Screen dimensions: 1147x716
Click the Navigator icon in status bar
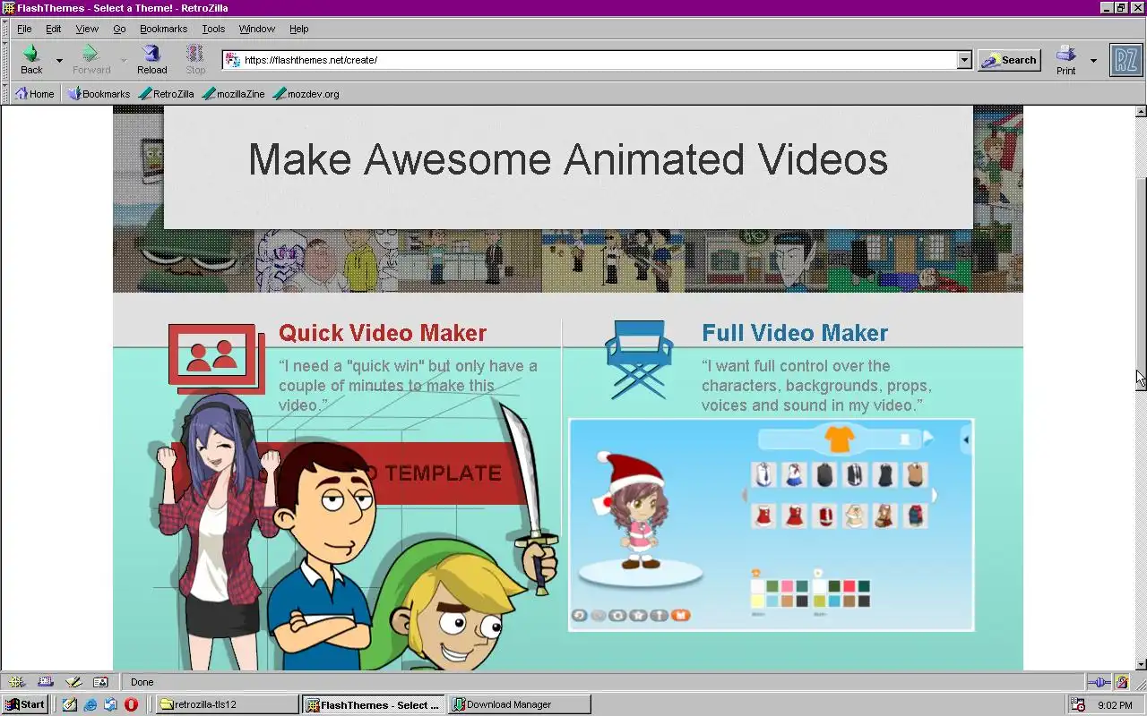coord(17,682)
